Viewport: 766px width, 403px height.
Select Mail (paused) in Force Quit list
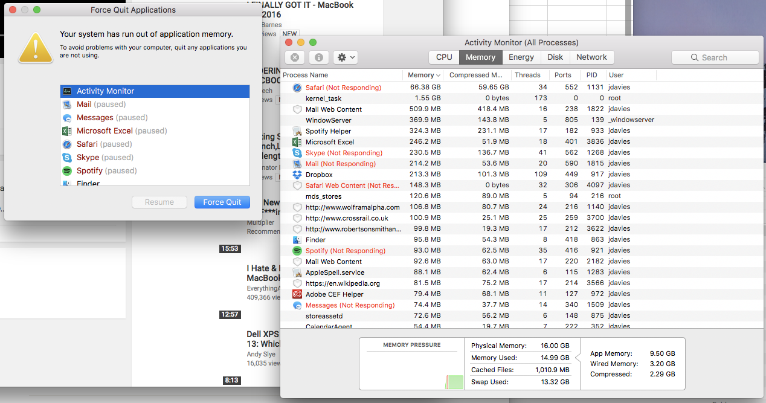pyautogui.click(x=155, y=105)
